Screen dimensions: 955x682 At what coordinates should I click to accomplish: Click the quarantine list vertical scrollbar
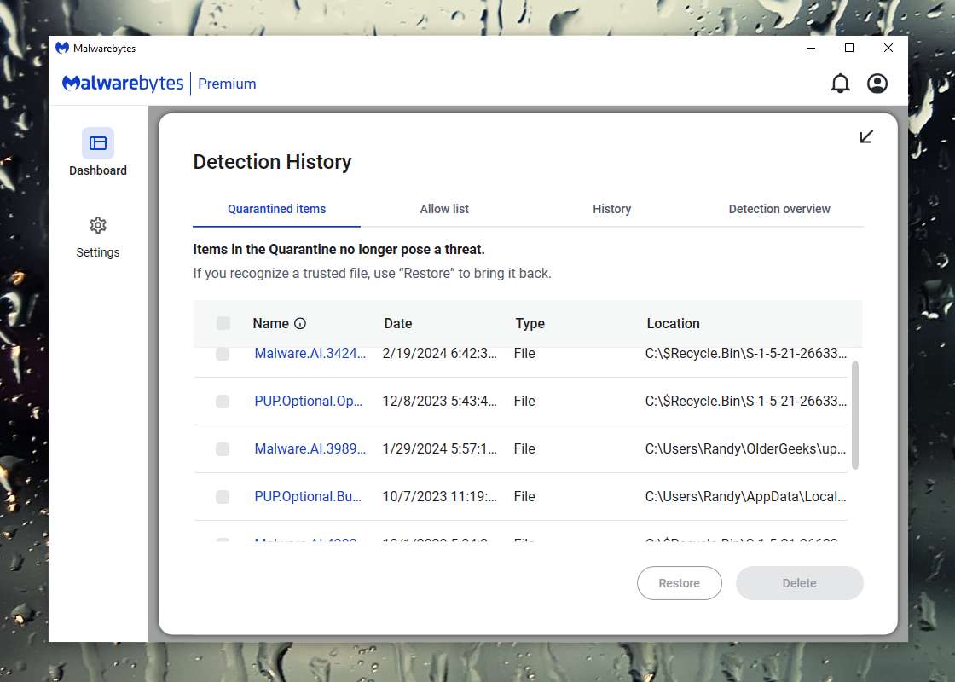point(855,415)
